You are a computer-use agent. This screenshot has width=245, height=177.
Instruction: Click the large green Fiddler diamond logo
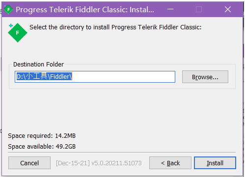coord(18,33)
